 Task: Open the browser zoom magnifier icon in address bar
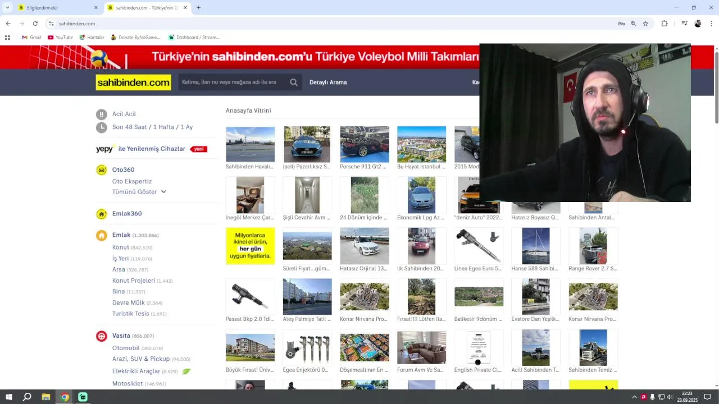633,24
